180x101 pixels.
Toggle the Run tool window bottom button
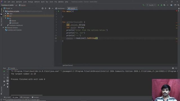pyautogui.click(x=15, y=97)
